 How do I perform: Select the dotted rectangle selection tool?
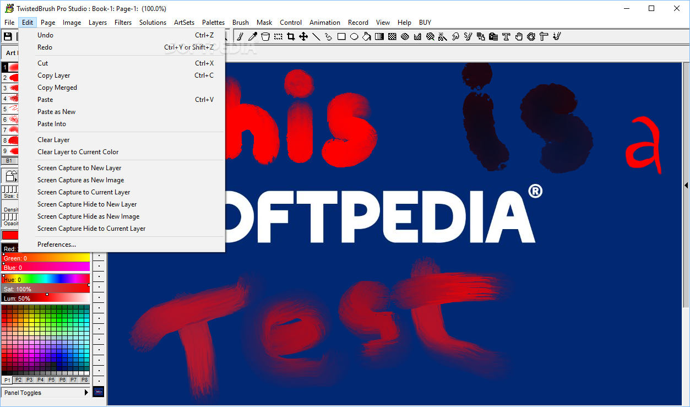tap(278, 36)
